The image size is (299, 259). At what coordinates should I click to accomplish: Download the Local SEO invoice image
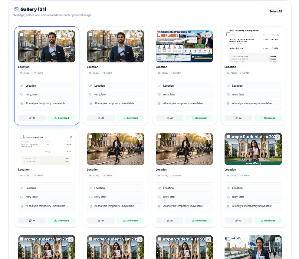[x=268, y=118]
